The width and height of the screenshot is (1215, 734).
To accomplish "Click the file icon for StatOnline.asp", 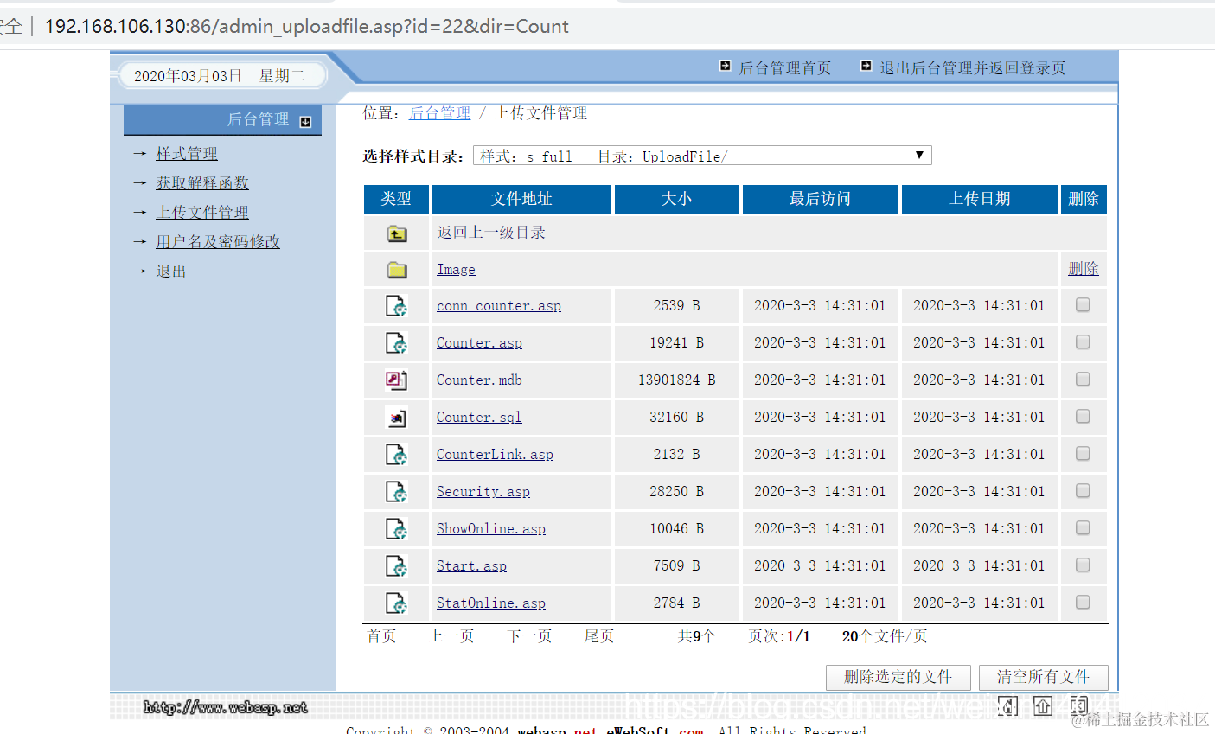I will click(x=396, y=603).
